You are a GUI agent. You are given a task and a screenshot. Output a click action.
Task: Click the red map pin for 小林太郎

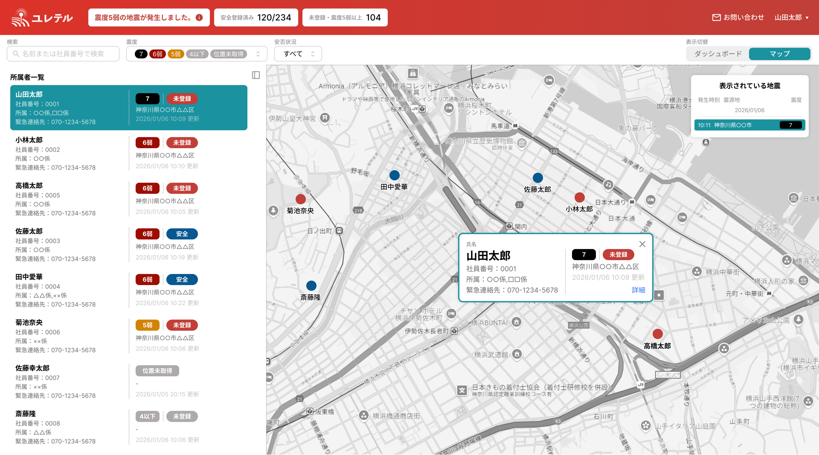click(x=579, y=197)
